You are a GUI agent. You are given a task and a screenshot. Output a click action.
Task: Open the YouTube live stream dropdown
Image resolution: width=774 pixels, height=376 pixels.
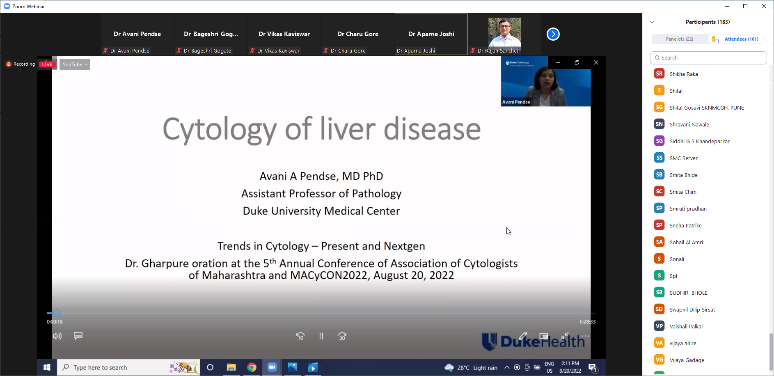coord(75,64)
